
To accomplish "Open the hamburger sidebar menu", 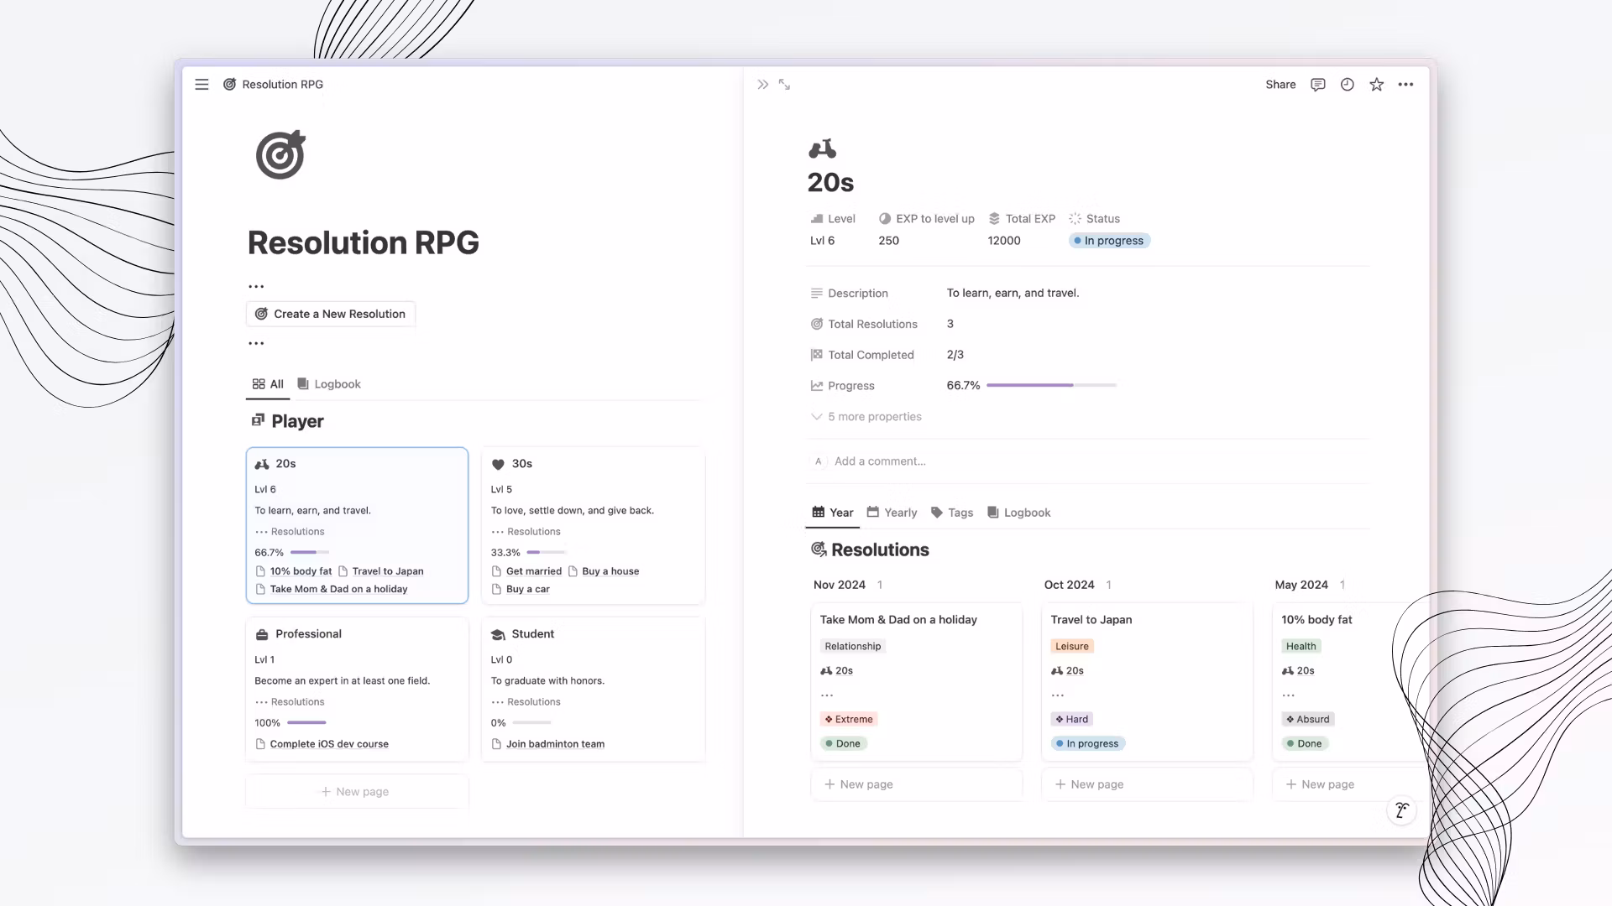I will click(x=201, y=85).
